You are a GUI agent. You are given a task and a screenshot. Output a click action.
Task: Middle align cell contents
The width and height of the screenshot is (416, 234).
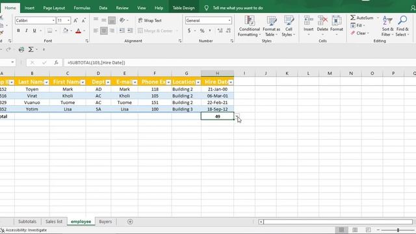pyautogui.click(x=104, y=20)
